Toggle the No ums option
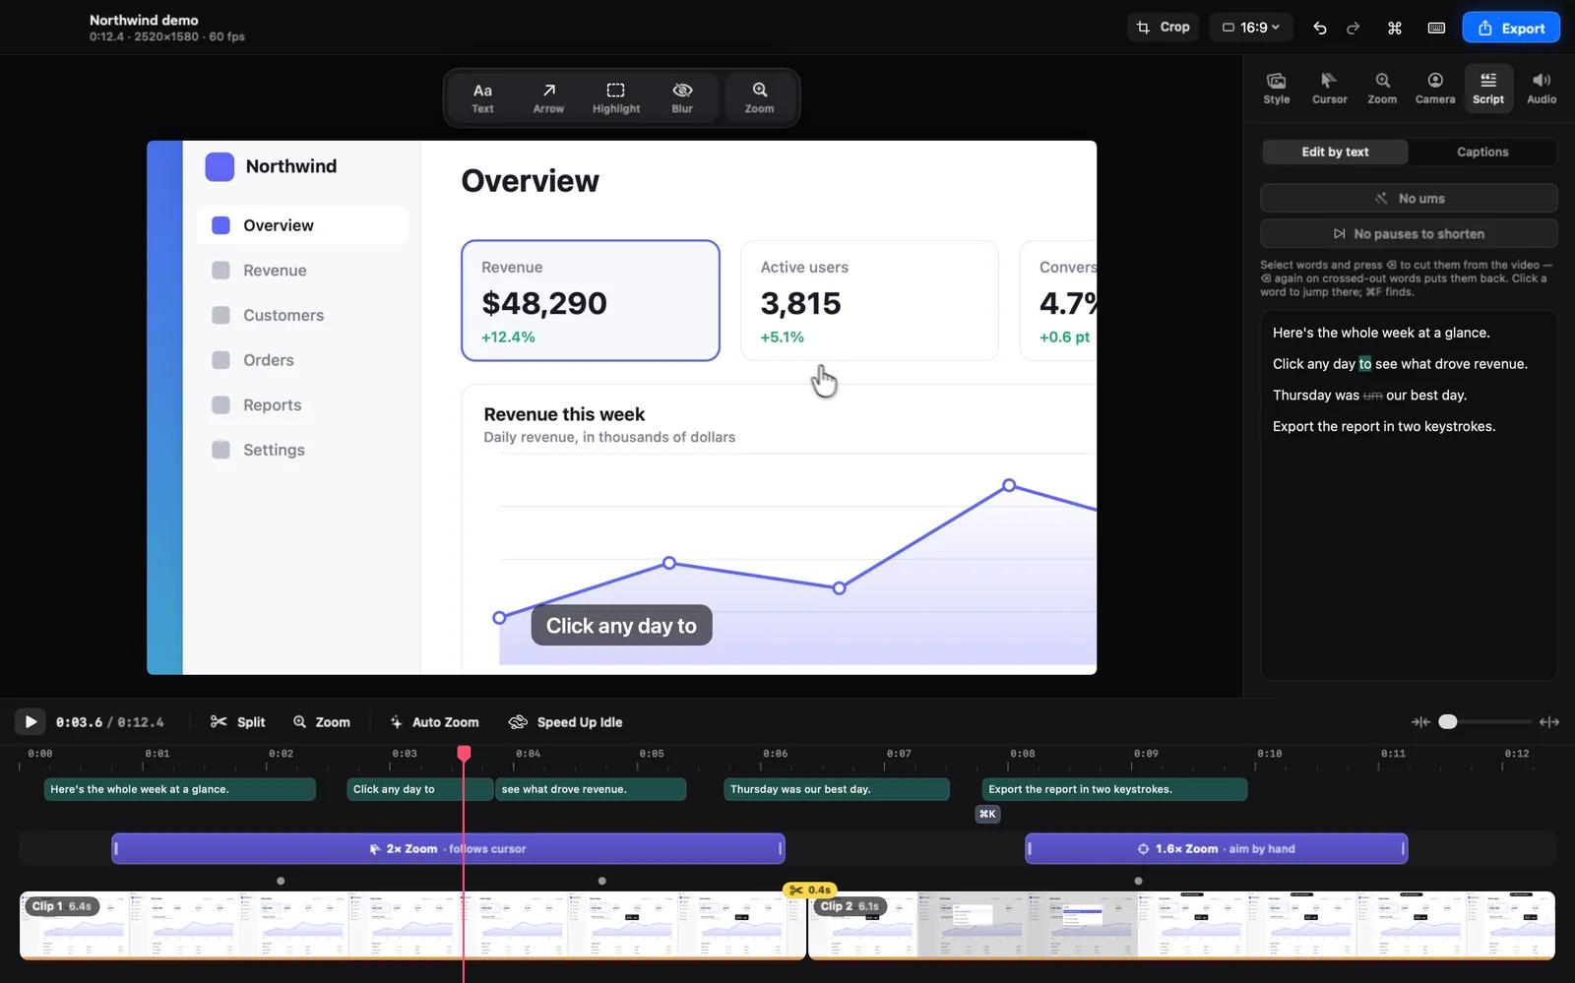Screen dimensions: 1575x983 [x=1409, y=198]
